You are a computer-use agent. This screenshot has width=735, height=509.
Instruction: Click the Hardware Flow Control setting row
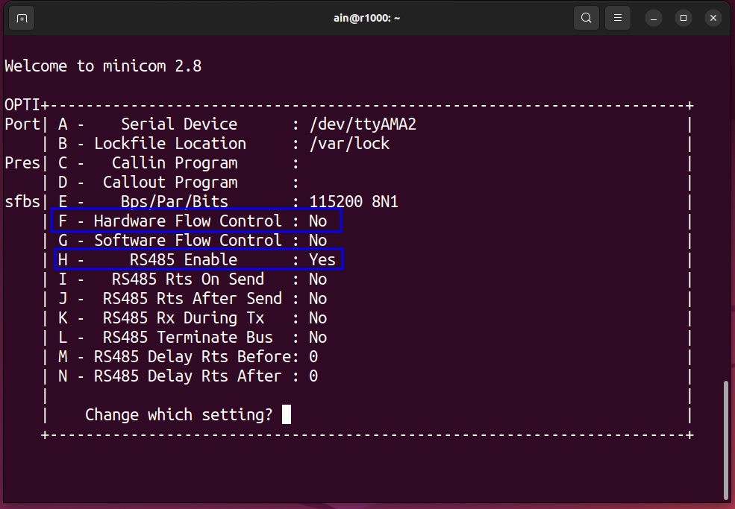point(196,221)
